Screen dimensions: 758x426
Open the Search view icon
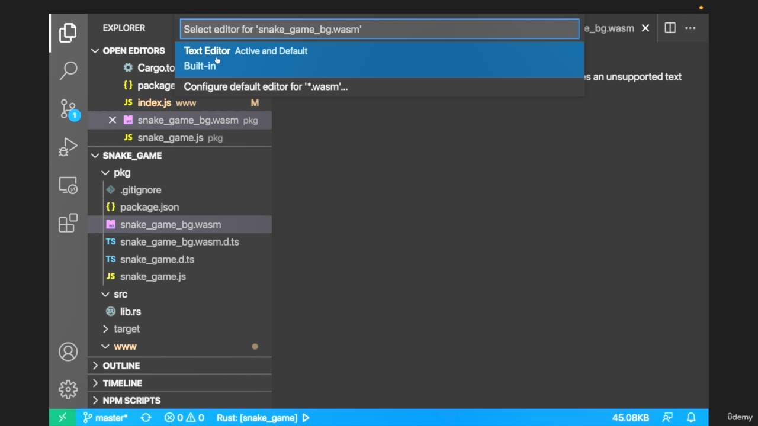coord(68,70)
